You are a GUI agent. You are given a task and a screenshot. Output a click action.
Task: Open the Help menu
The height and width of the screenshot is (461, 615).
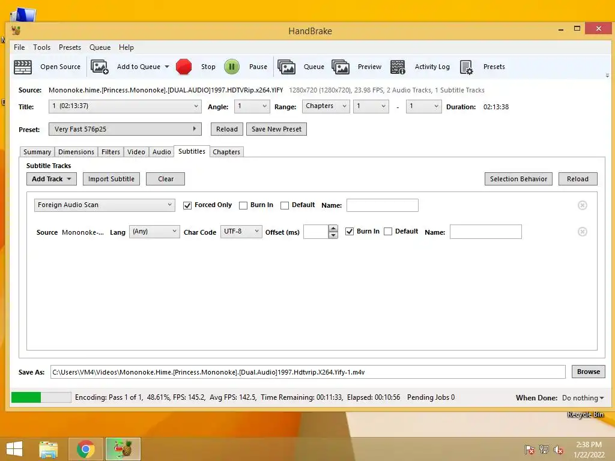point(126,47)
